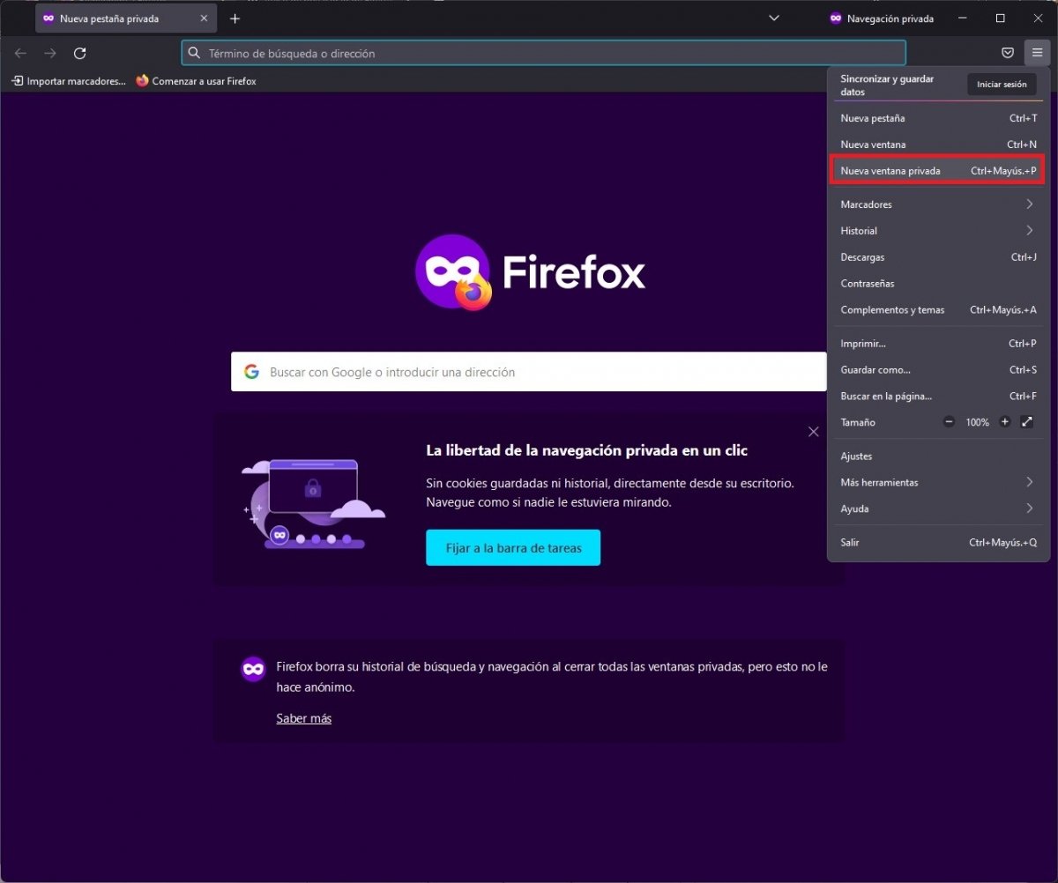
Task: Click the Google logo in search box
Action: (x=251, y=372)
